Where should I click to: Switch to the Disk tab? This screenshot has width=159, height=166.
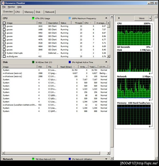pos(39,12)
